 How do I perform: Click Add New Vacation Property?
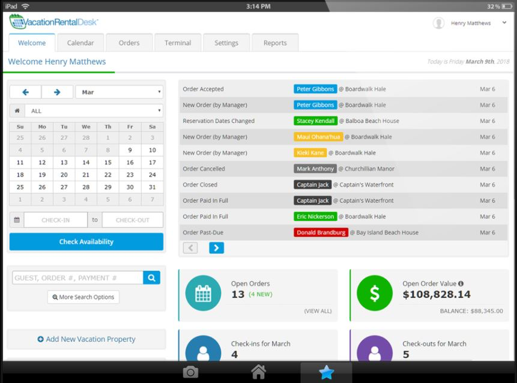[86, 339]
